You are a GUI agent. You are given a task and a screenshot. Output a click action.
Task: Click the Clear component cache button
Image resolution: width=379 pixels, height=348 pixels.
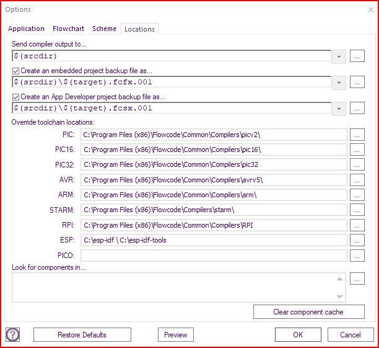click(x=308, y=311)
